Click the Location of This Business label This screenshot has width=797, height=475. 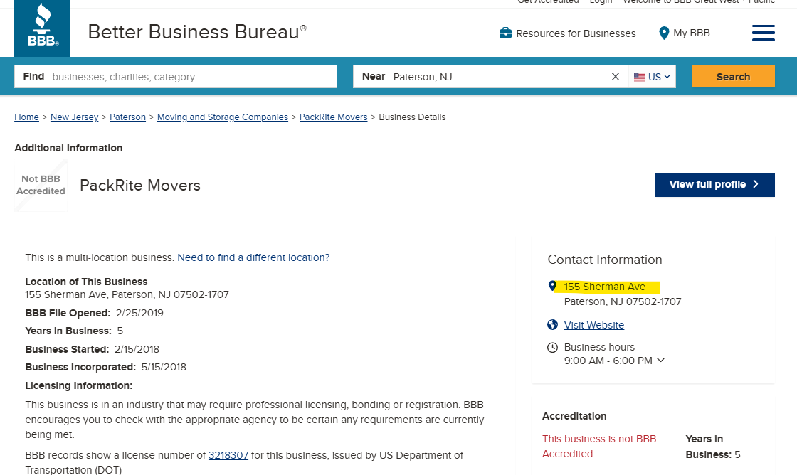86,282
